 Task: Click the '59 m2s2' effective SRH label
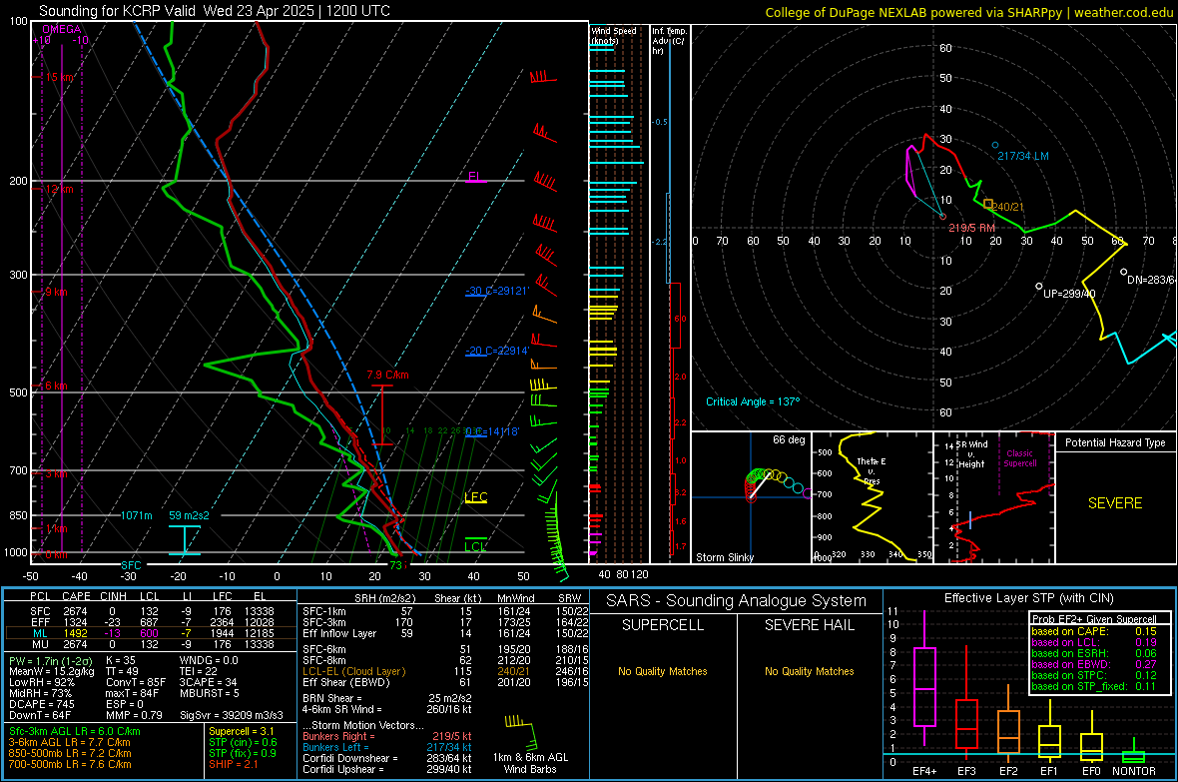(x=189, y=515)
